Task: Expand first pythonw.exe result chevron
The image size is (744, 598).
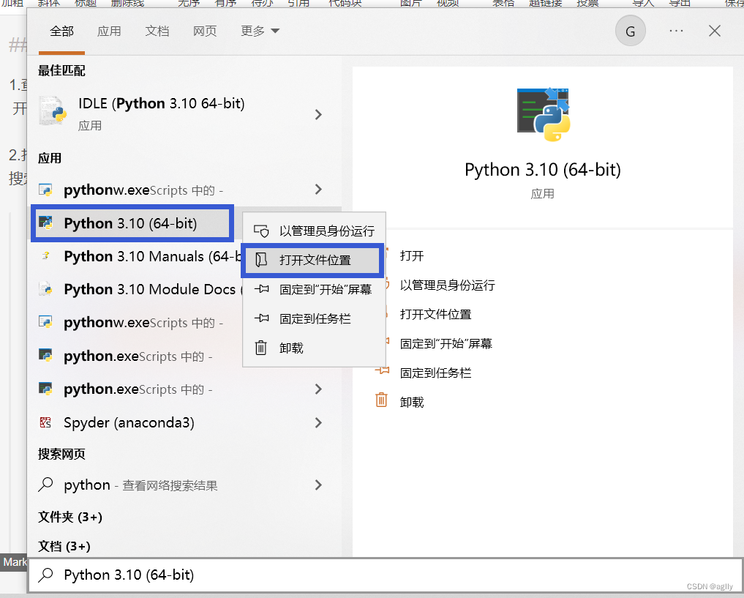Action: tap(318, 190)
